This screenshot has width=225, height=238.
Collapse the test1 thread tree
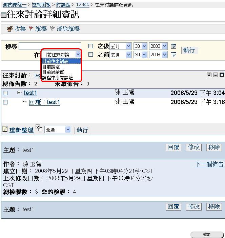point(19,93)
